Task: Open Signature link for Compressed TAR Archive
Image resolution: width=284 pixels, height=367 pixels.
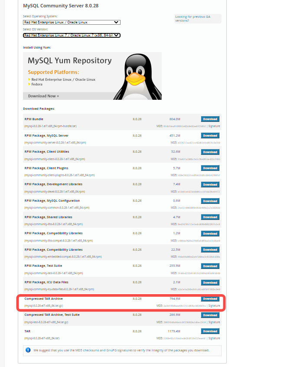Action: pyautogui.click(x=214, y=306)
